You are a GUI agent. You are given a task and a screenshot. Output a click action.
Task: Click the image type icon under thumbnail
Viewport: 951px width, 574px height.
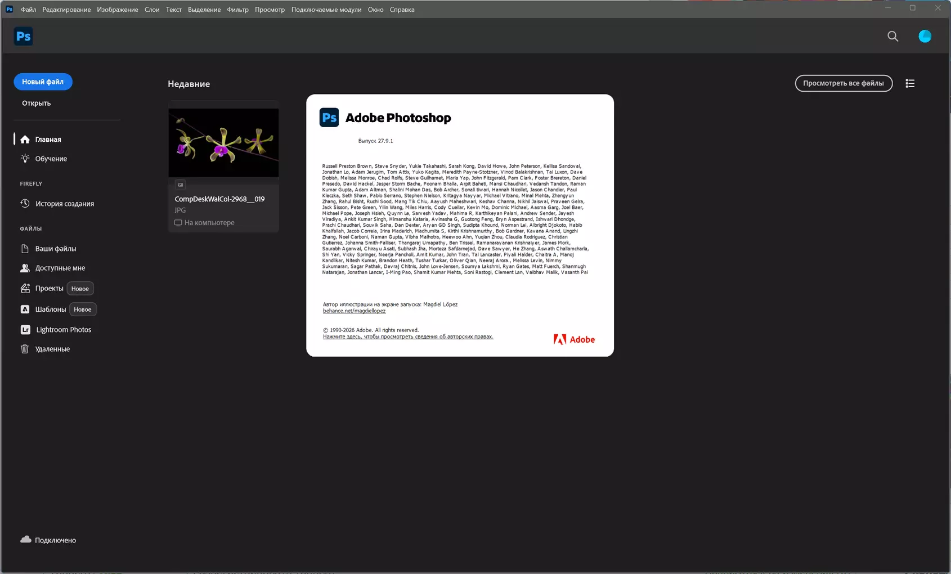click(x=180, y=185)
